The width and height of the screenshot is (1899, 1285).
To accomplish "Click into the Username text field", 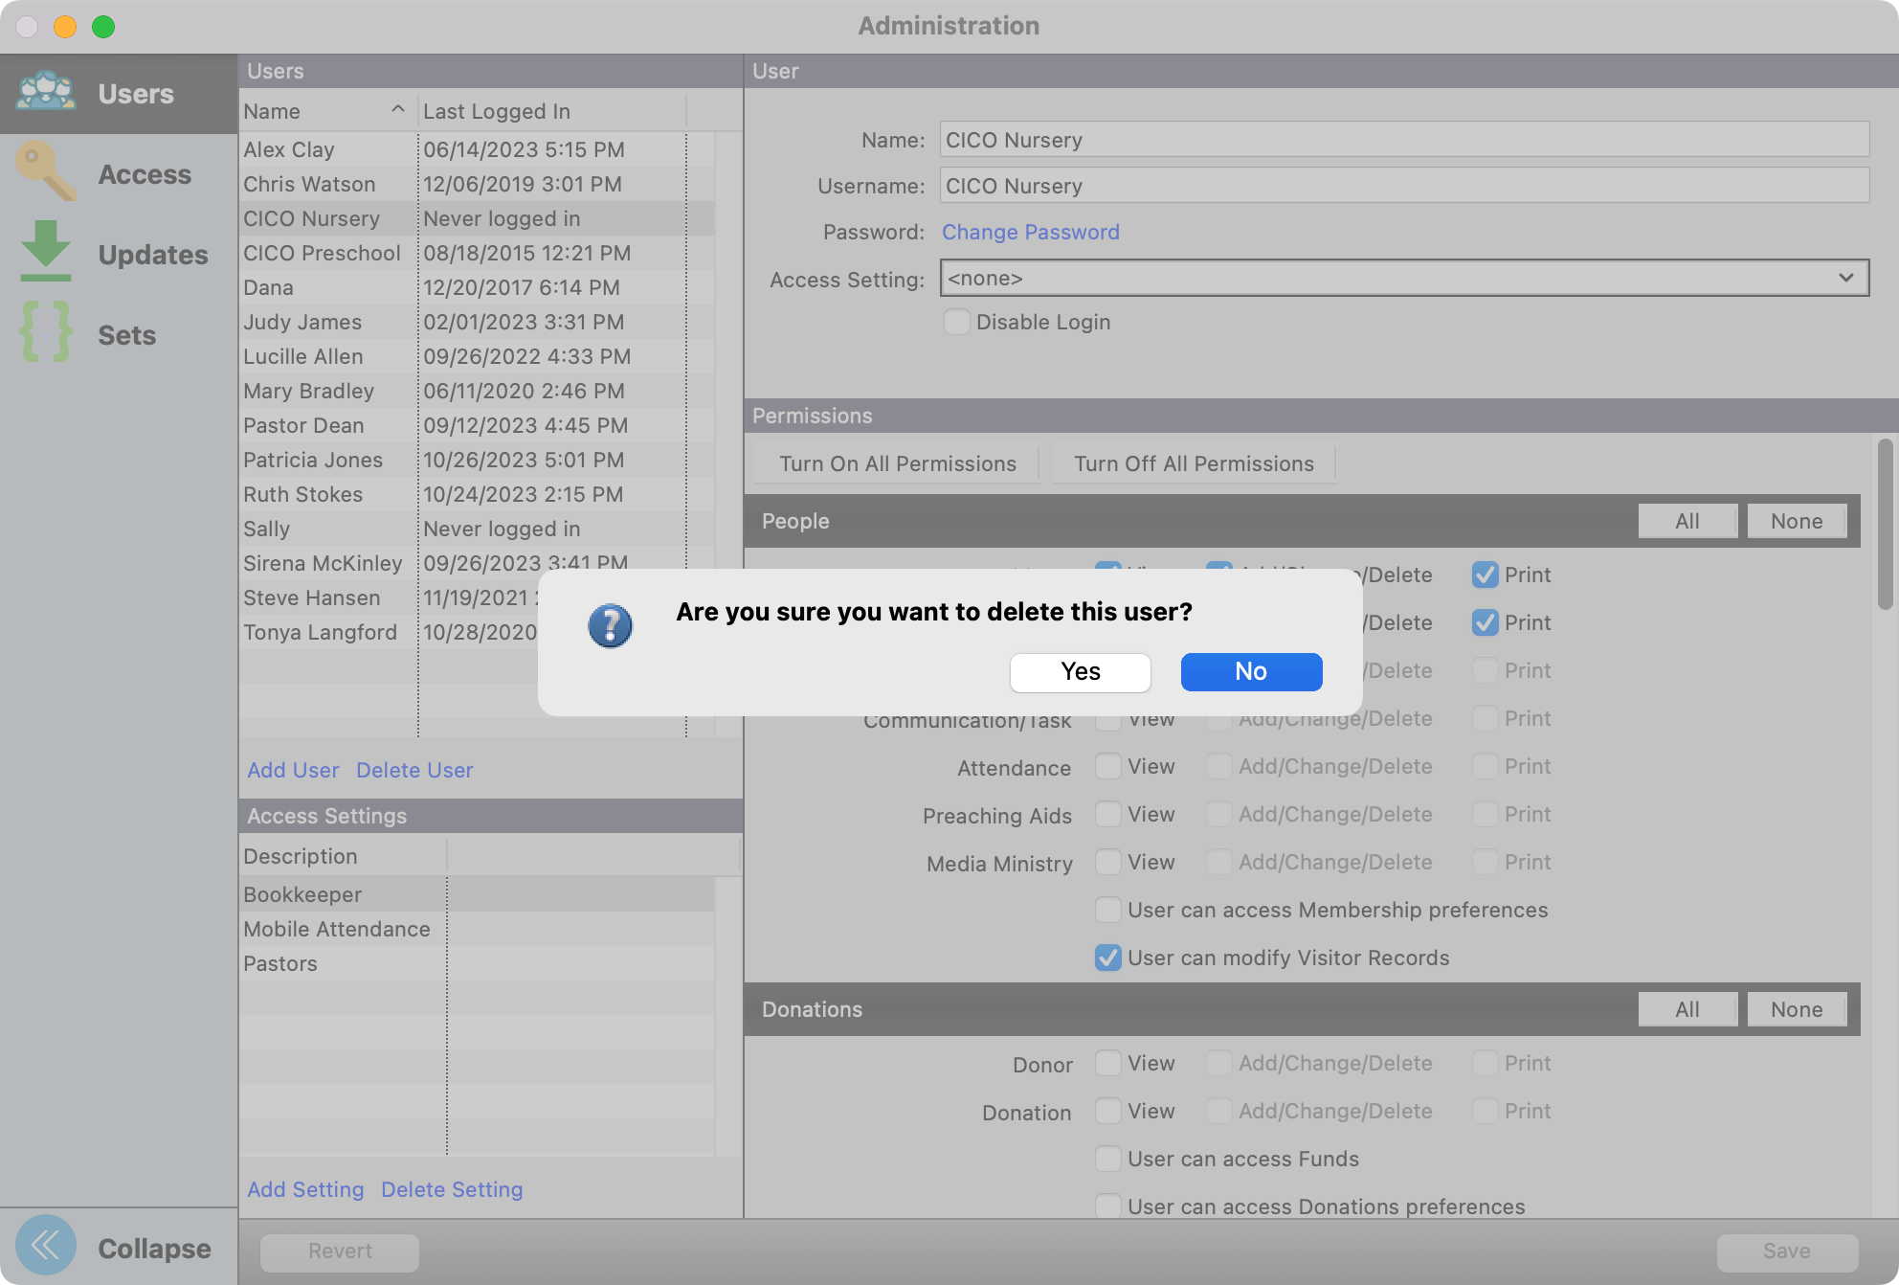I will [1403, 186].
